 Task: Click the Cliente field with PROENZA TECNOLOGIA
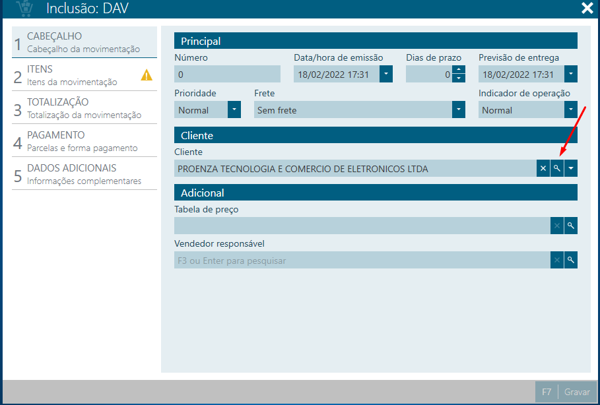pyautogui.click(x=355, y=168)
